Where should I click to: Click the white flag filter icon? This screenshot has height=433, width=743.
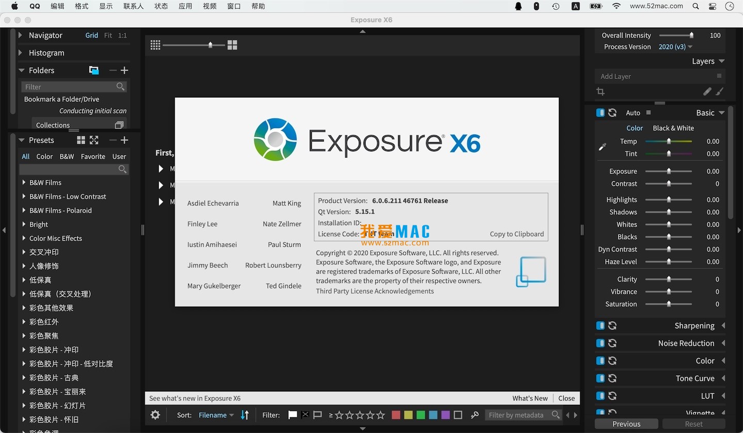[292, 414]
